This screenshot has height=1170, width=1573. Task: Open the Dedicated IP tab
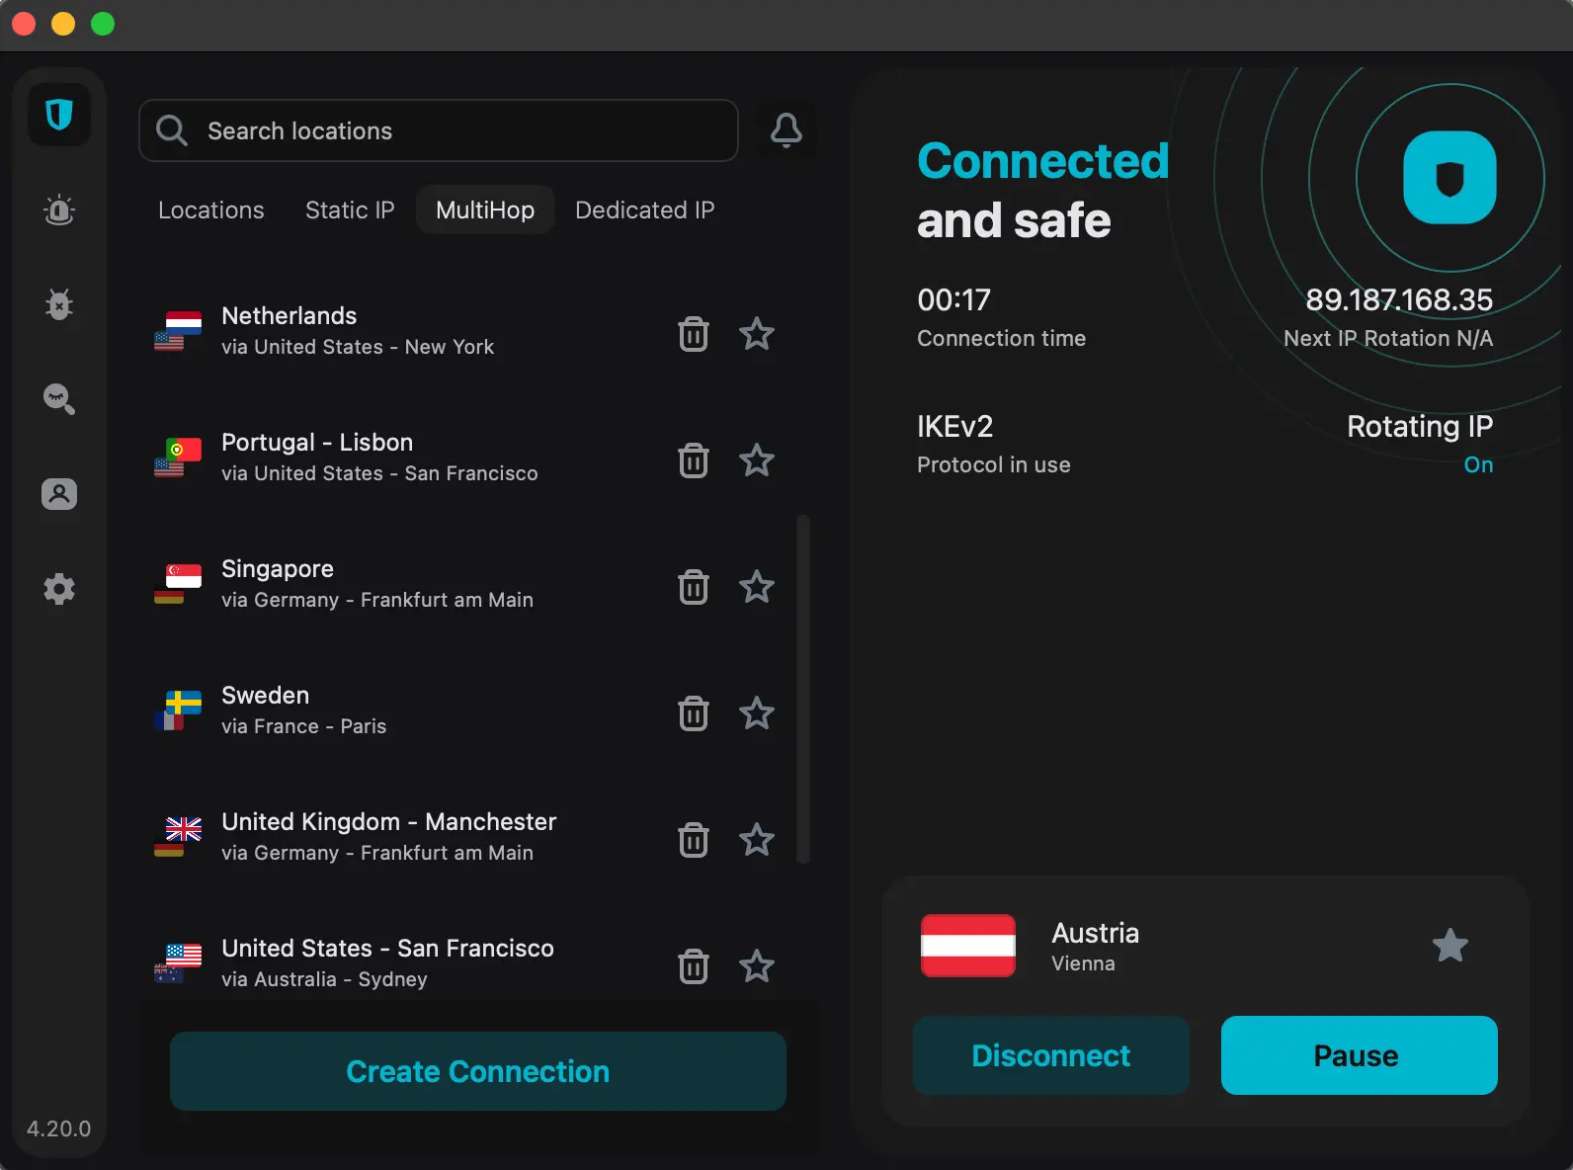tap(644, 210)
